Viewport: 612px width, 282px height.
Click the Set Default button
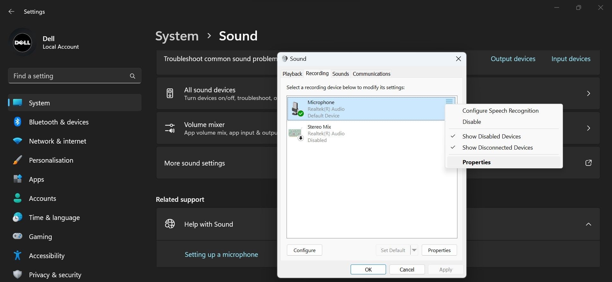[x=393, y=250]
